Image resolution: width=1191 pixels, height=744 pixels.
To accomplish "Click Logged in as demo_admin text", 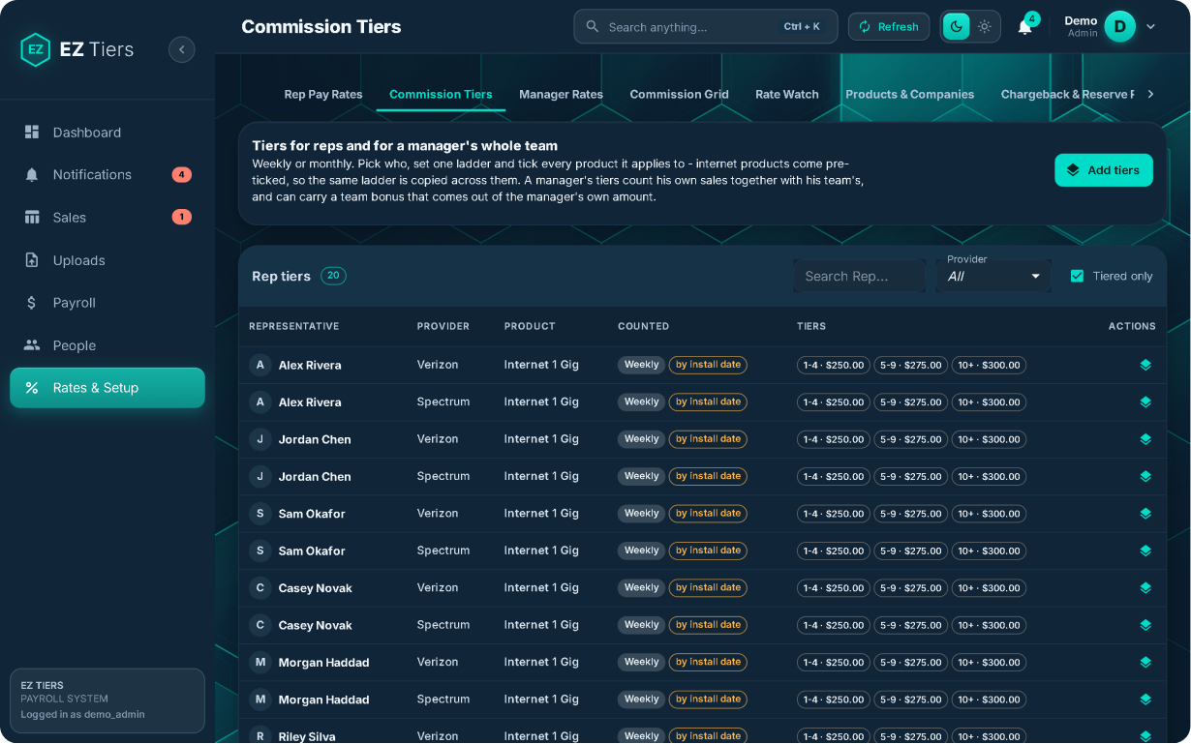I will [82, 715].
